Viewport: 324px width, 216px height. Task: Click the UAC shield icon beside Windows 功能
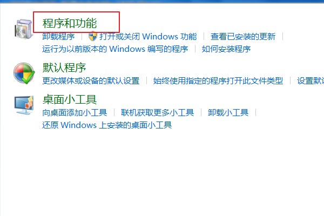pos(92,36)
